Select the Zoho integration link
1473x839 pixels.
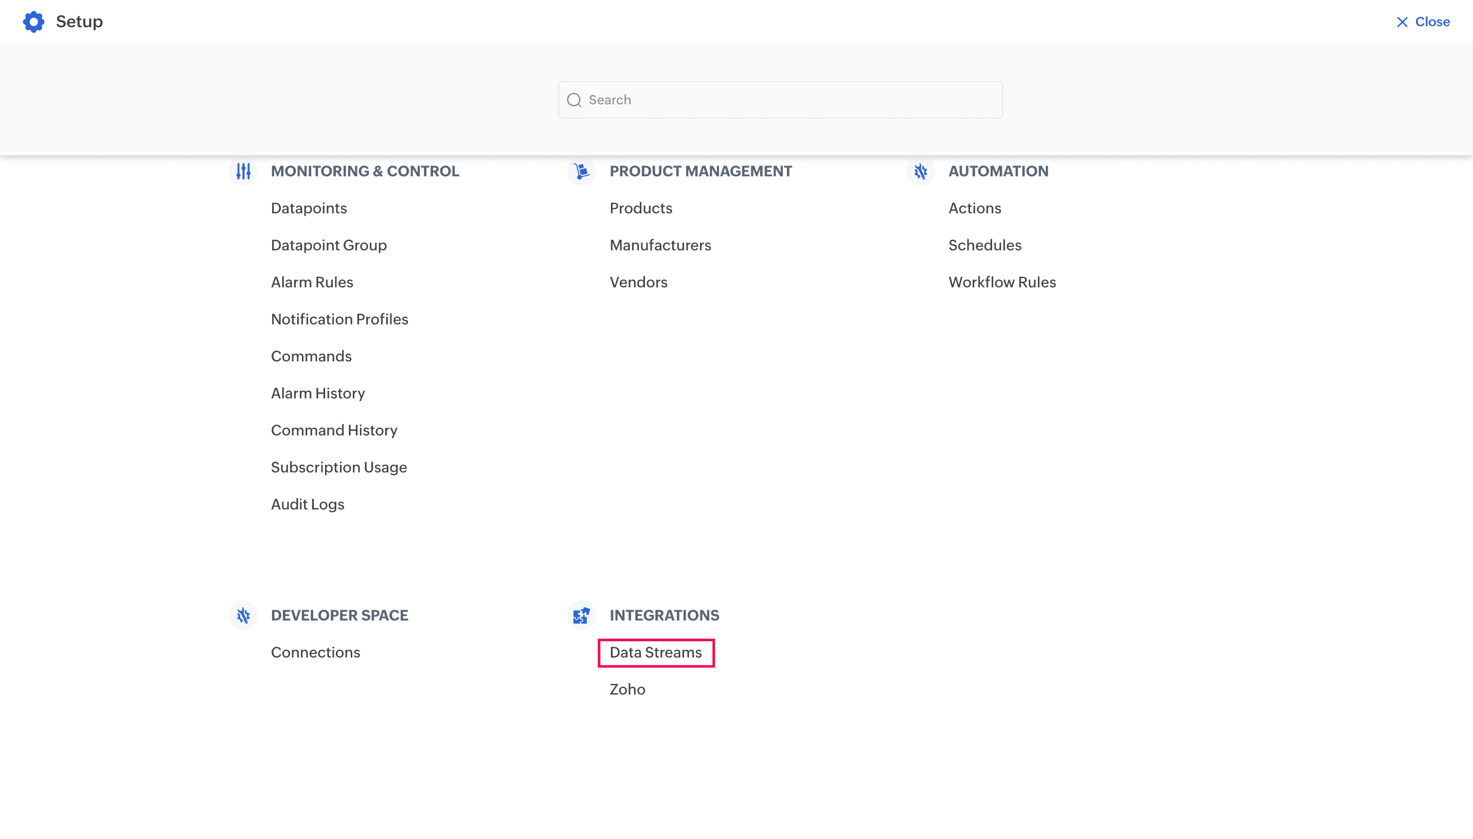(627, 689)
